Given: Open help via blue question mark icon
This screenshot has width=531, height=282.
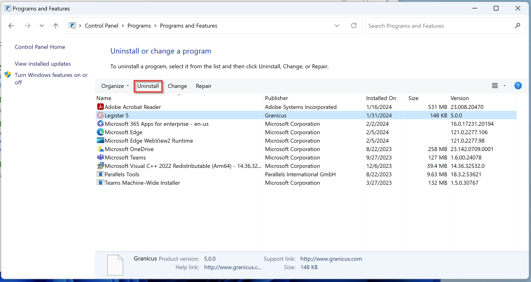Looking at the screenshot, I should 518,86.
